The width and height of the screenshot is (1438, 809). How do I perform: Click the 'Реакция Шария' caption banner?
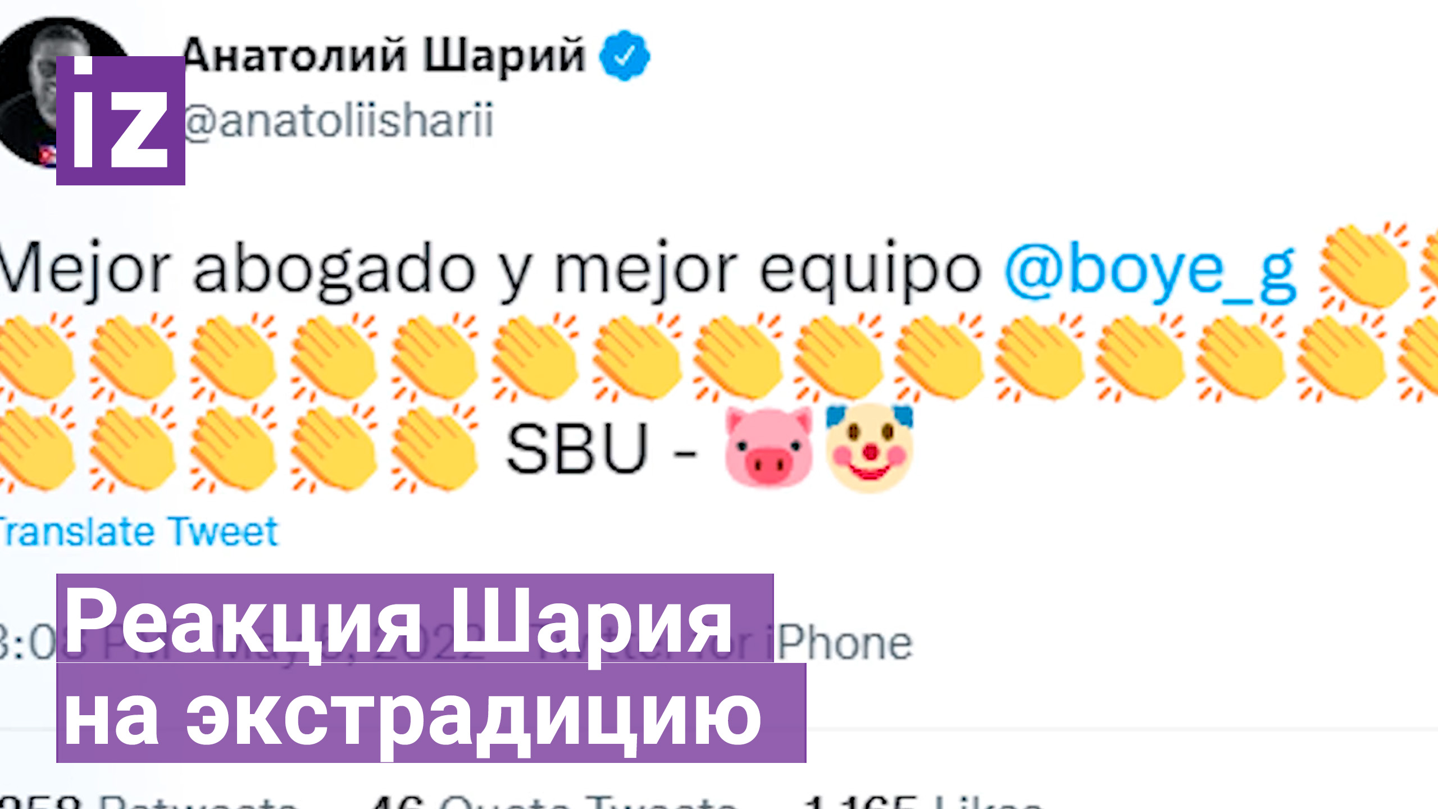pyautogui.click(x=415, y=618)
